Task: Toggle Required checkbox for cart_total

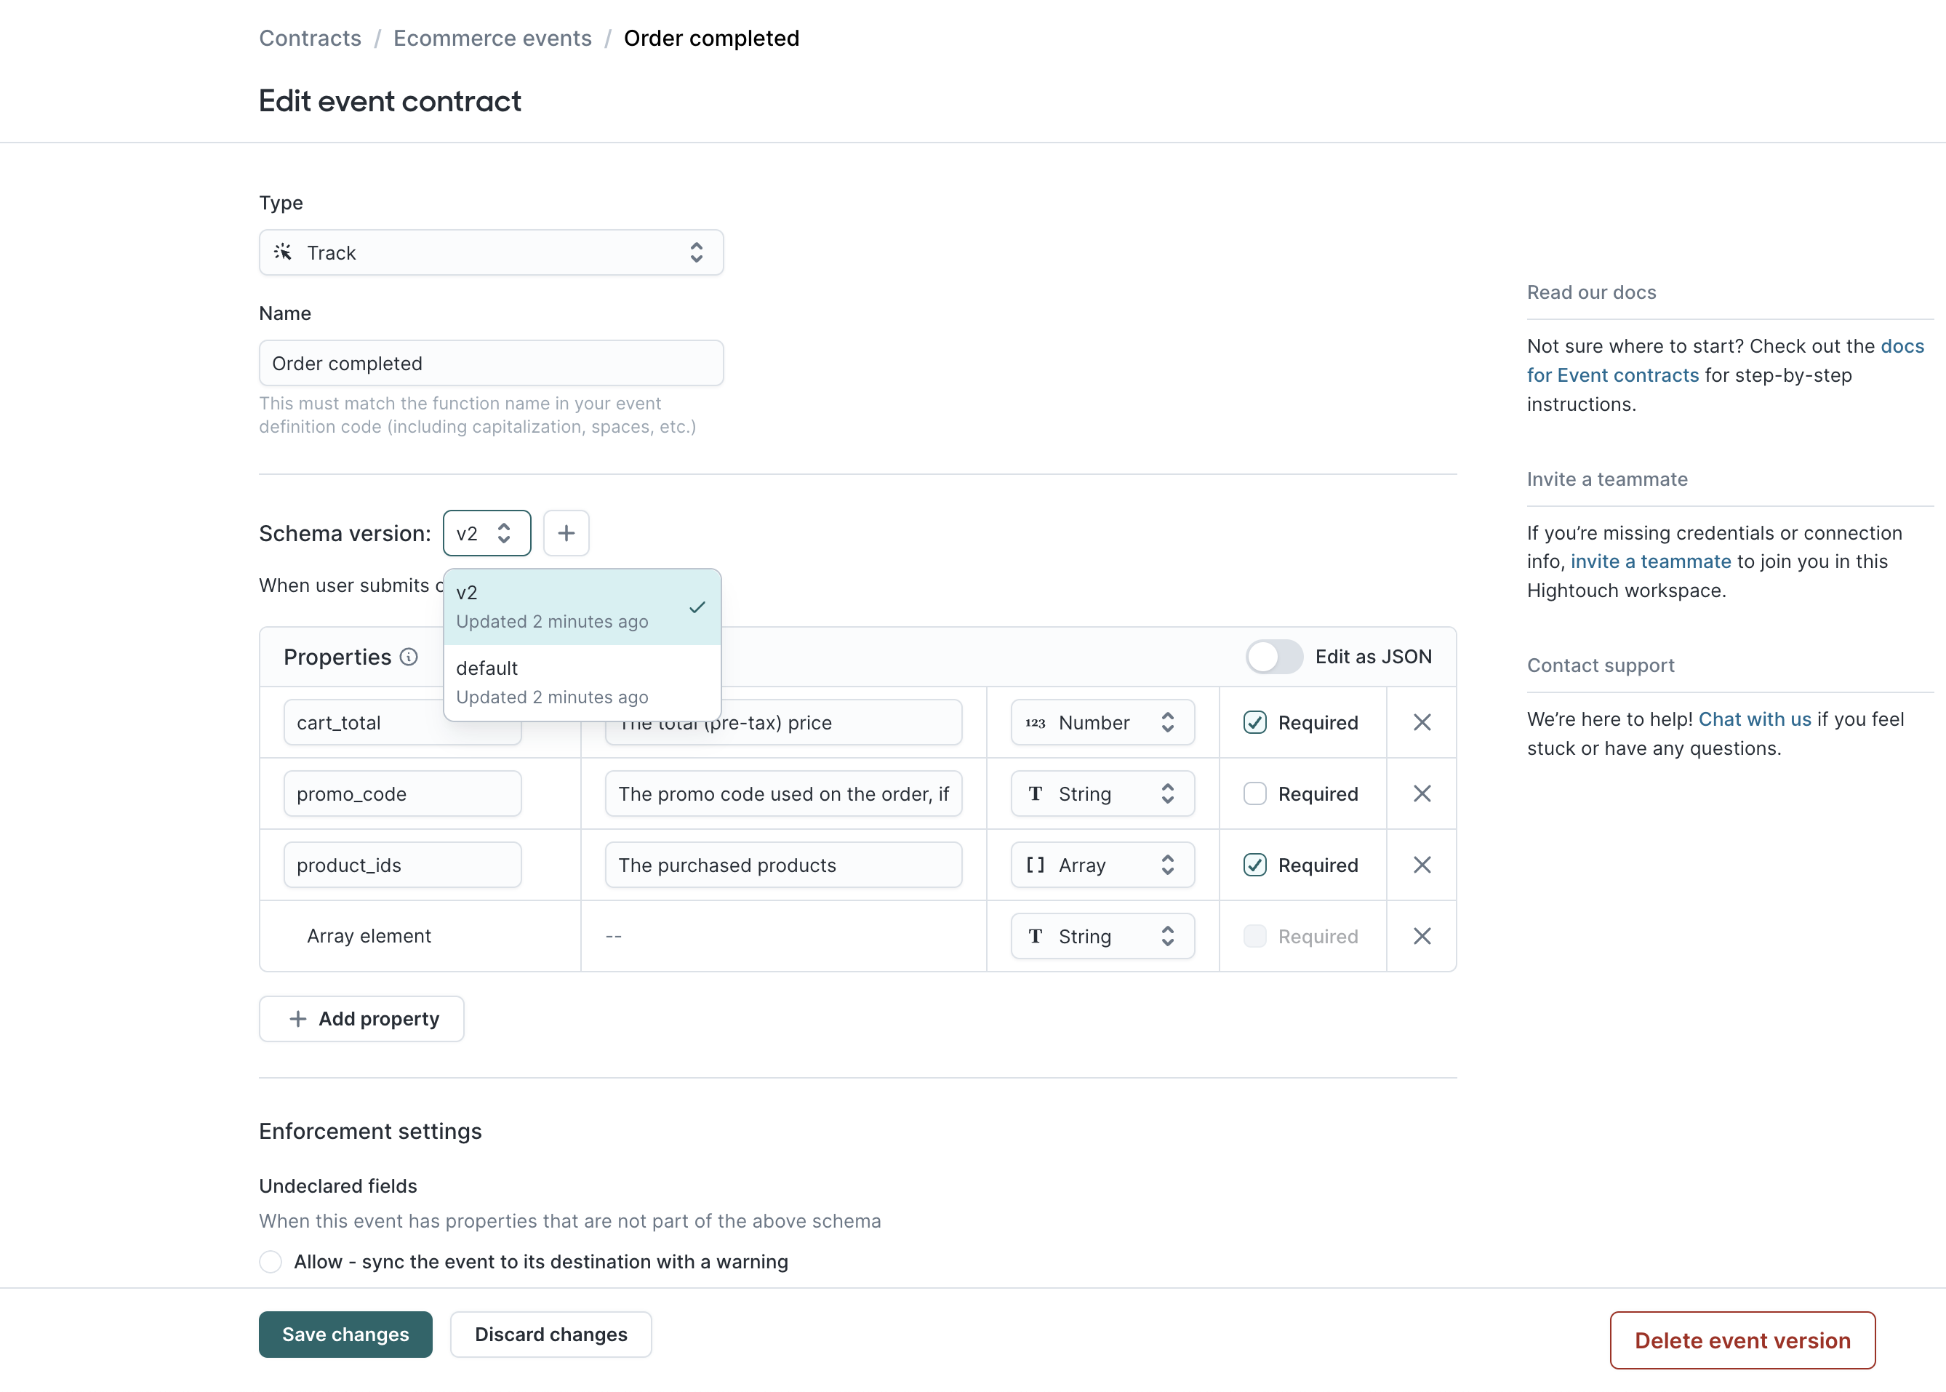Action: [x=1254, y=721]
